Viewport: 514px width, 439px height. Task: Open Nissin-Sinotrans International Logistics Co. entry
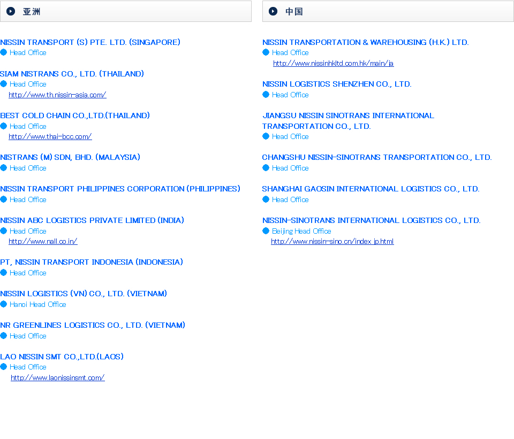[x=372, y=220]
